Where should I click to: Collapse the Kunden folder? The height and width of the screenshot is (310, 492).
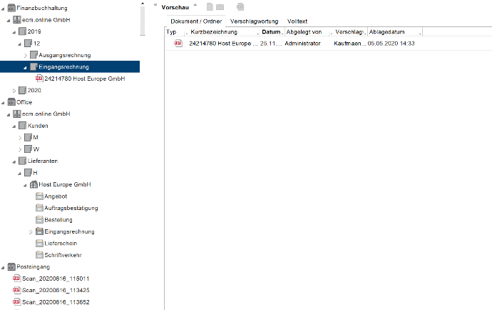[14, 126]
